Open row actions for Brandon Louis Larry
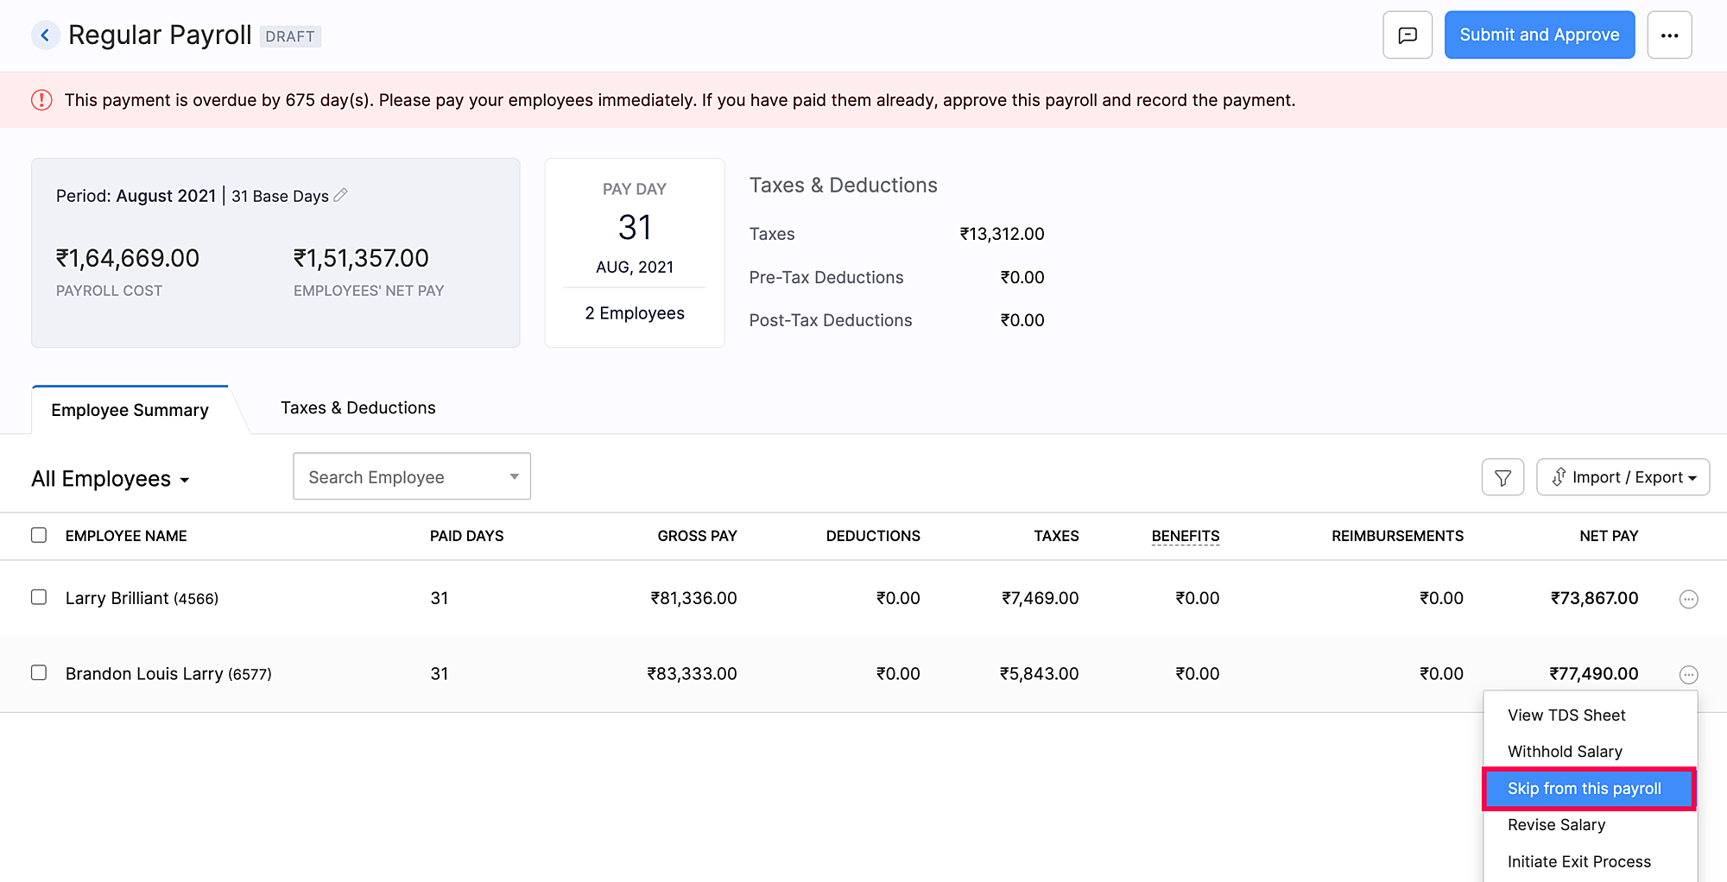The height and width of the screenshot is (882, 1727). pos(1688,675)
